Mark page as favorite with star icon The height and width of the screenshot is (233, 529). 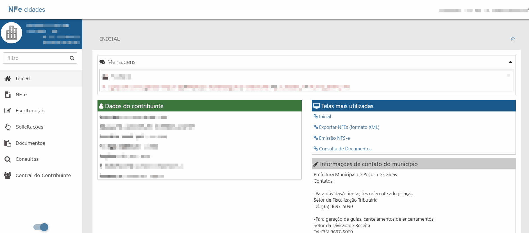click(513, 39)
